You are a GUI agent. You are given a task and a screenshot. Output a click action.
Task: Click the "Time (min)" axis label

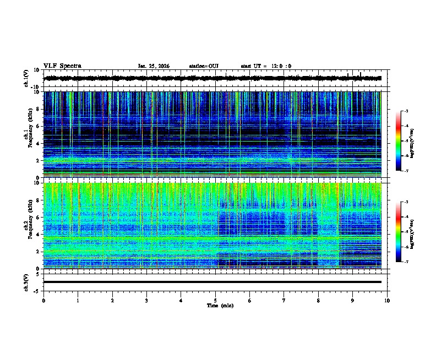(x=220, y=306)
